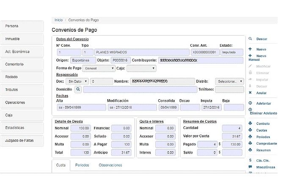Image resolution: width=292 pixels, height=195 pixels.
Task: Switch to the Periodos tab
Action: (x=82, y=165)
